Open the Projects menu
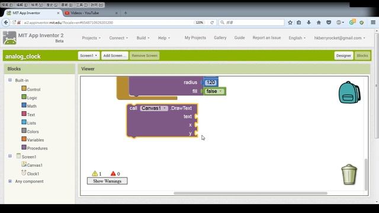This screenshot has height=213, width=379. [x=91, y=38]
